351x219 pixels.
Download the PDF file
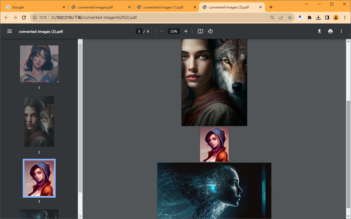[319, 31]
